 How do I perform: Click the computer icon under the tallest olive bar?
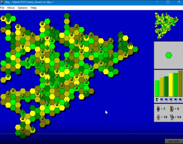(180, 100)
